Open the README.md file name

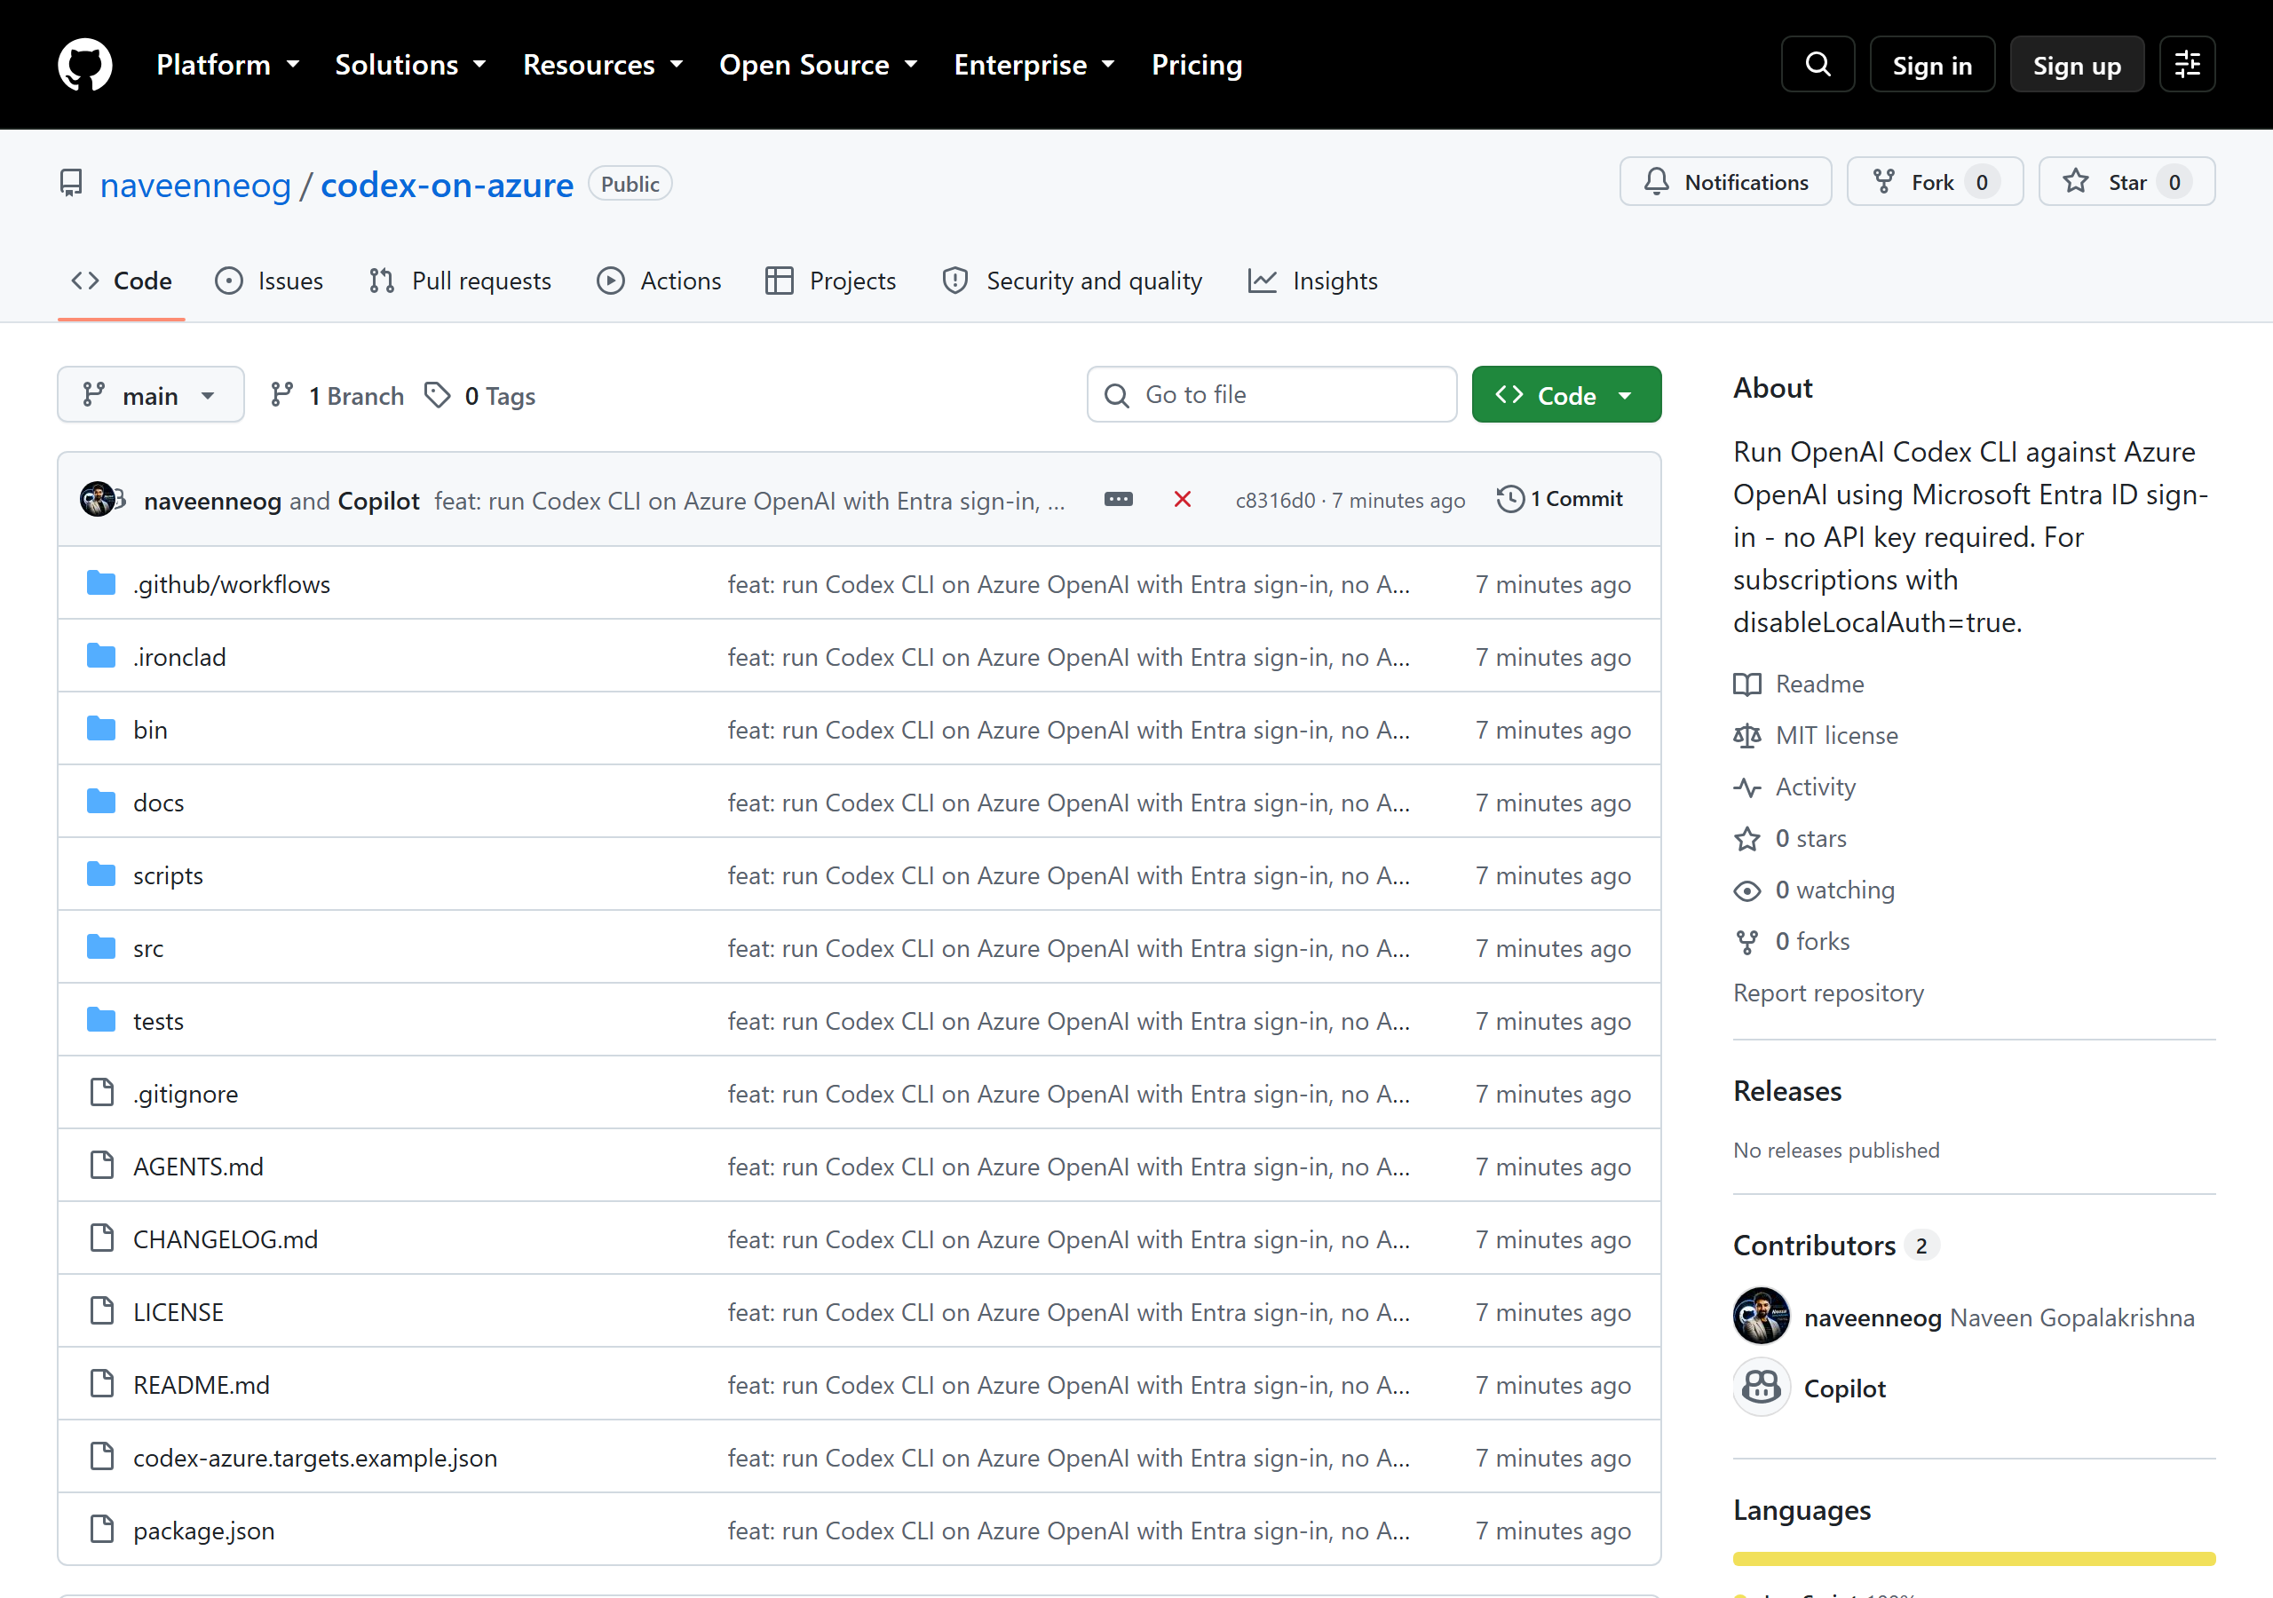pyautogui.click(x=201, y=1384)
